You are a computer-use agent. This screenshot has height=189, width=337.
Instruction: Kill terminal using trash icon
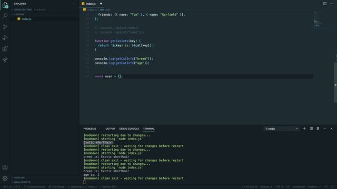click(318, 129)
